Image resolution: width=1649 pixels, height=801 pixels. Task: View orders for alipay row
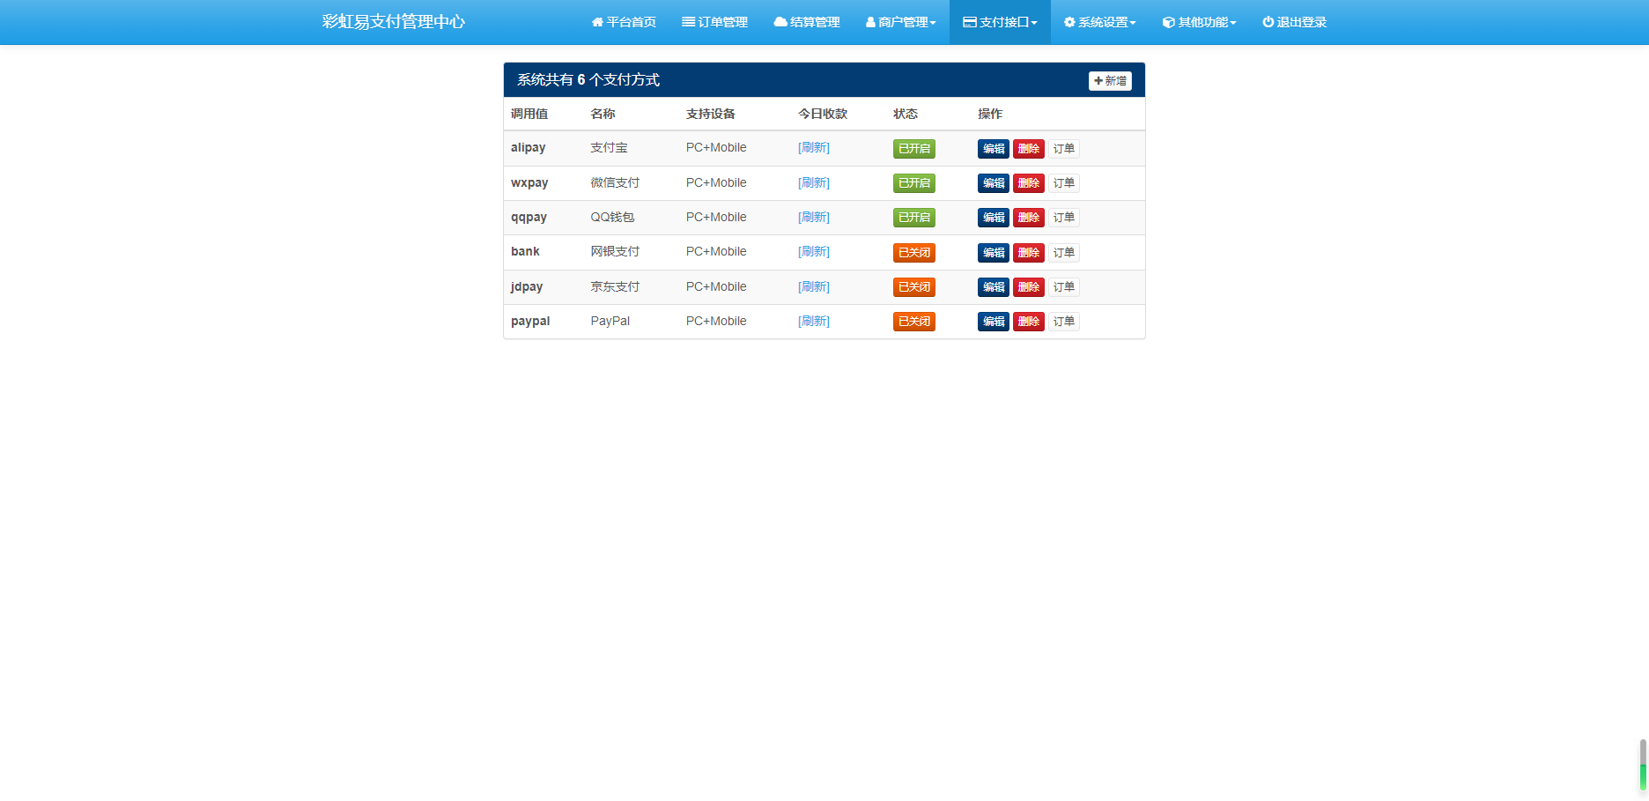click(x=1063, y=149)
